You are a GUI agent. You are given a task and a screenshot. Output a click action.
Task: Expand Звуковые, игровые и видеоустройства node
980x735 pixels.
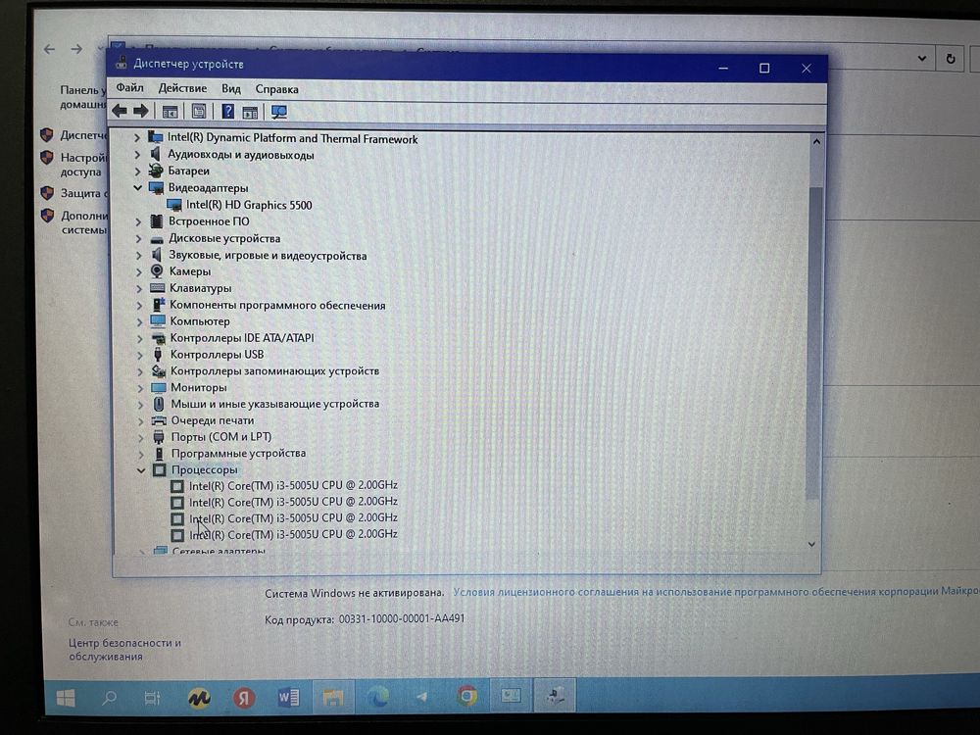click(139, 255)
